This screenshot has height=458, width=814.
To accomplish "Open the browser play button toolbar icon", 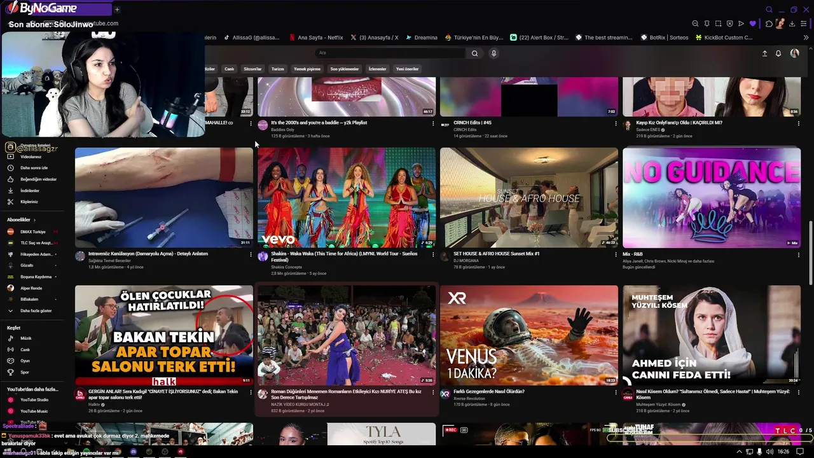I will pos(741,24).
